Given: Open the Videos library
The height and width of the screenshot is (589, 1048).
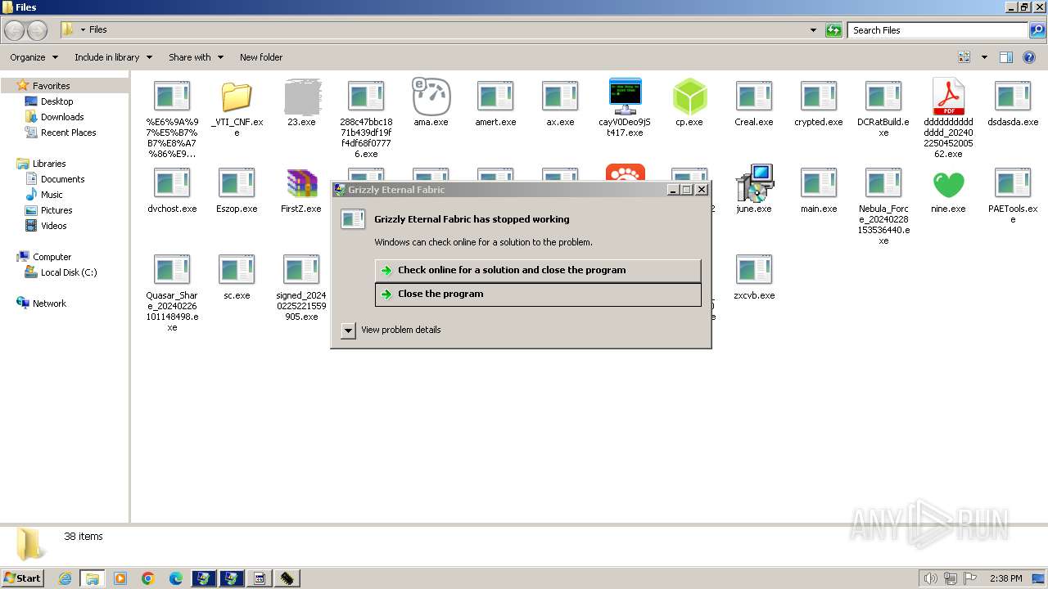Looking at the screenshot, I should click(53, 226).
